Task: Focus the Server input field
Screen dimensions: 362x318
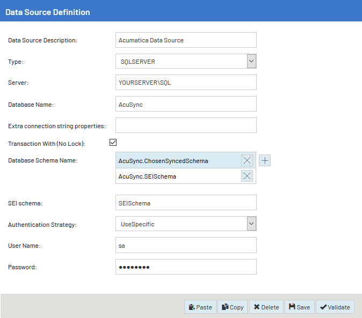Action: tap(186, 83)
